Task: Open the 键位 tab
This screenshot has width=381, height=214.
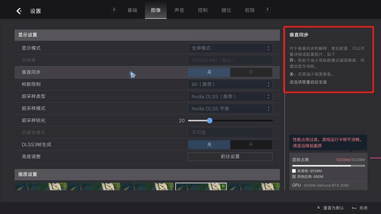Action: point(226,10)
